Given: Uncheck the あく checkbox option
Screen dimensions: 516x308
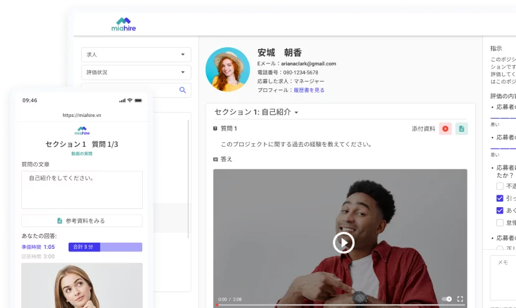Looking at the screenshot, I should 500,210.
